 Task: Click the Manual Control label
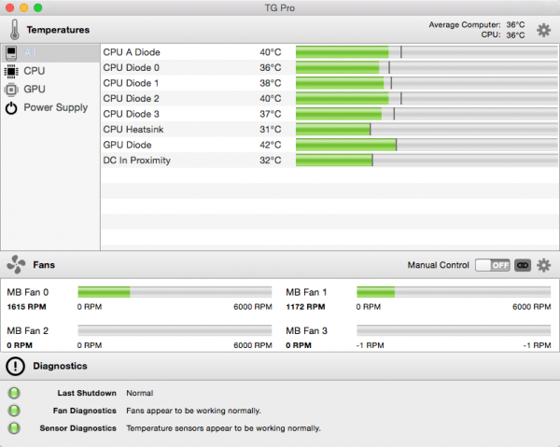point(439,265)
